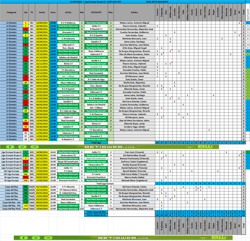Click the Facebook icon in the bottom green banner

coord(24,238)
